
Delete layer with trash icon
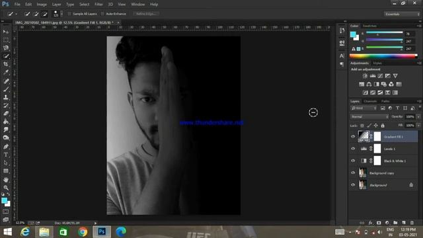[x=412, y=223]
